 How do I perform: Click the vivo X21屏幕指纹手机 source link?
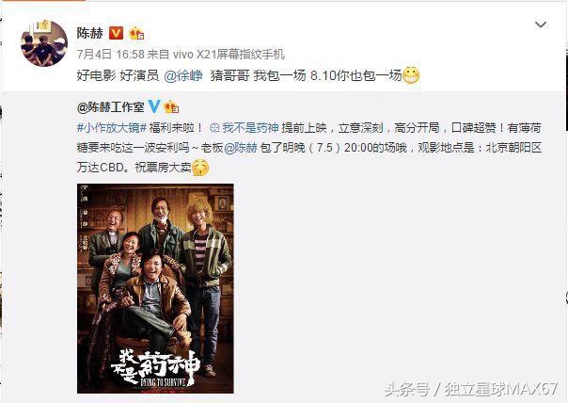(x=229, y=55)
